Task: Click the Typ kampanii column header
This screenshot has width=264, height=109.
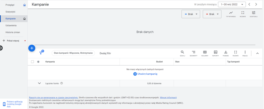Action: point(233,62)
